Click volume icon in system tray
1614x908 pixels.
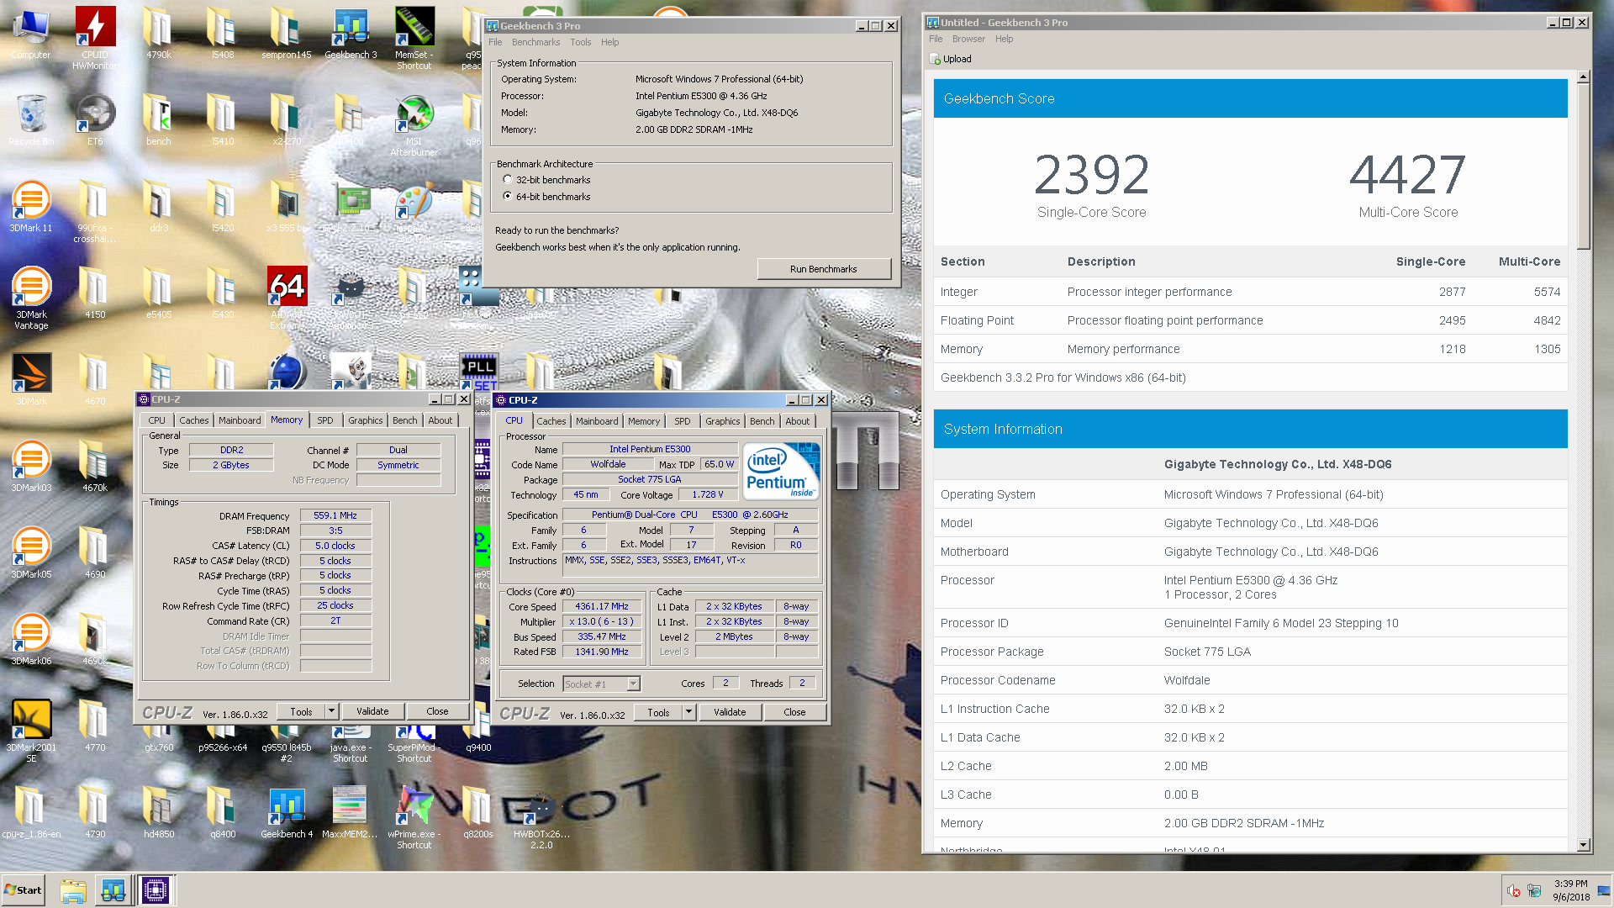coord(1513,891)
